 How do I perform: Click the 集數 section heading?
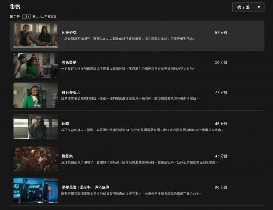point(15,7)
